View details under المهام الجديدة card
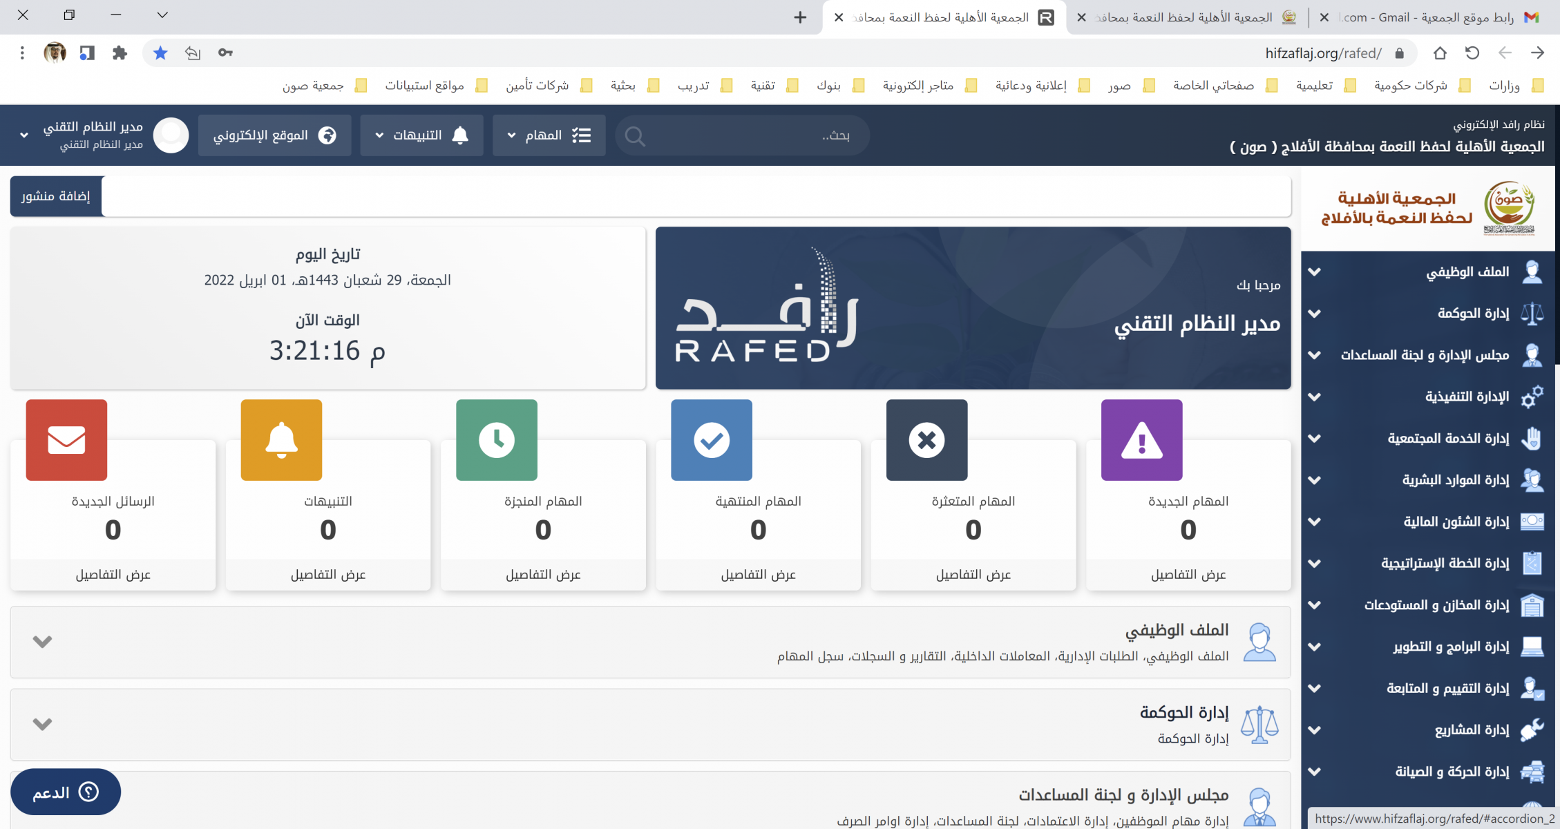This screenshot has width=1560, height=829. click(1188, 575)
